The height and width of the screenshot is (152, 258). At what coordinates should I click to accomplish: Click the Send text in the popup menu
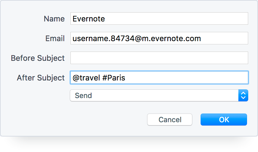83,96
